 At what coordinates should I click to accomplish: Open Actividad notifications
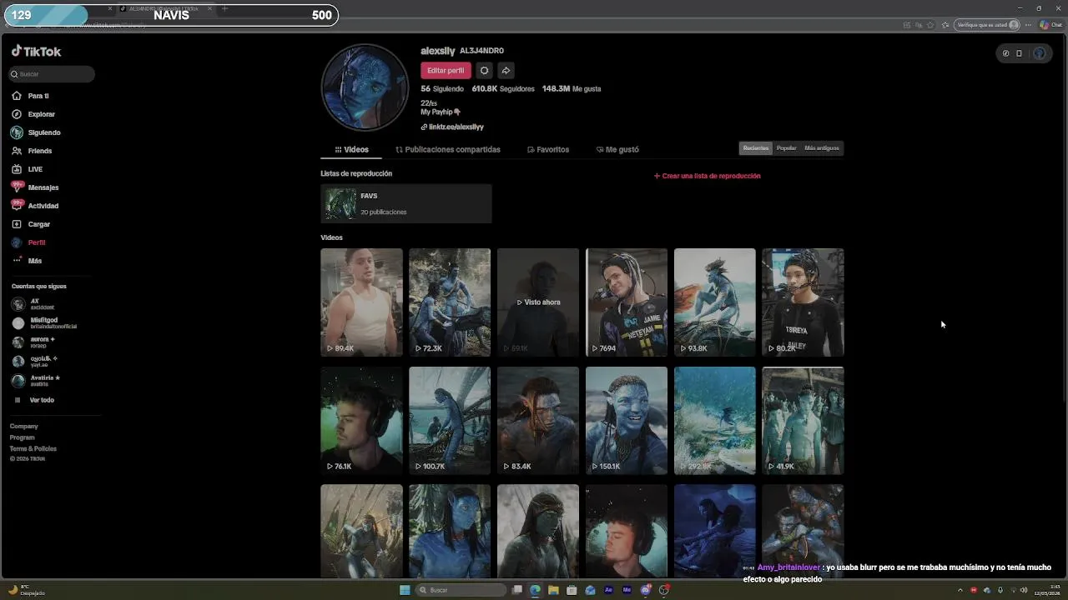[43, 206]
